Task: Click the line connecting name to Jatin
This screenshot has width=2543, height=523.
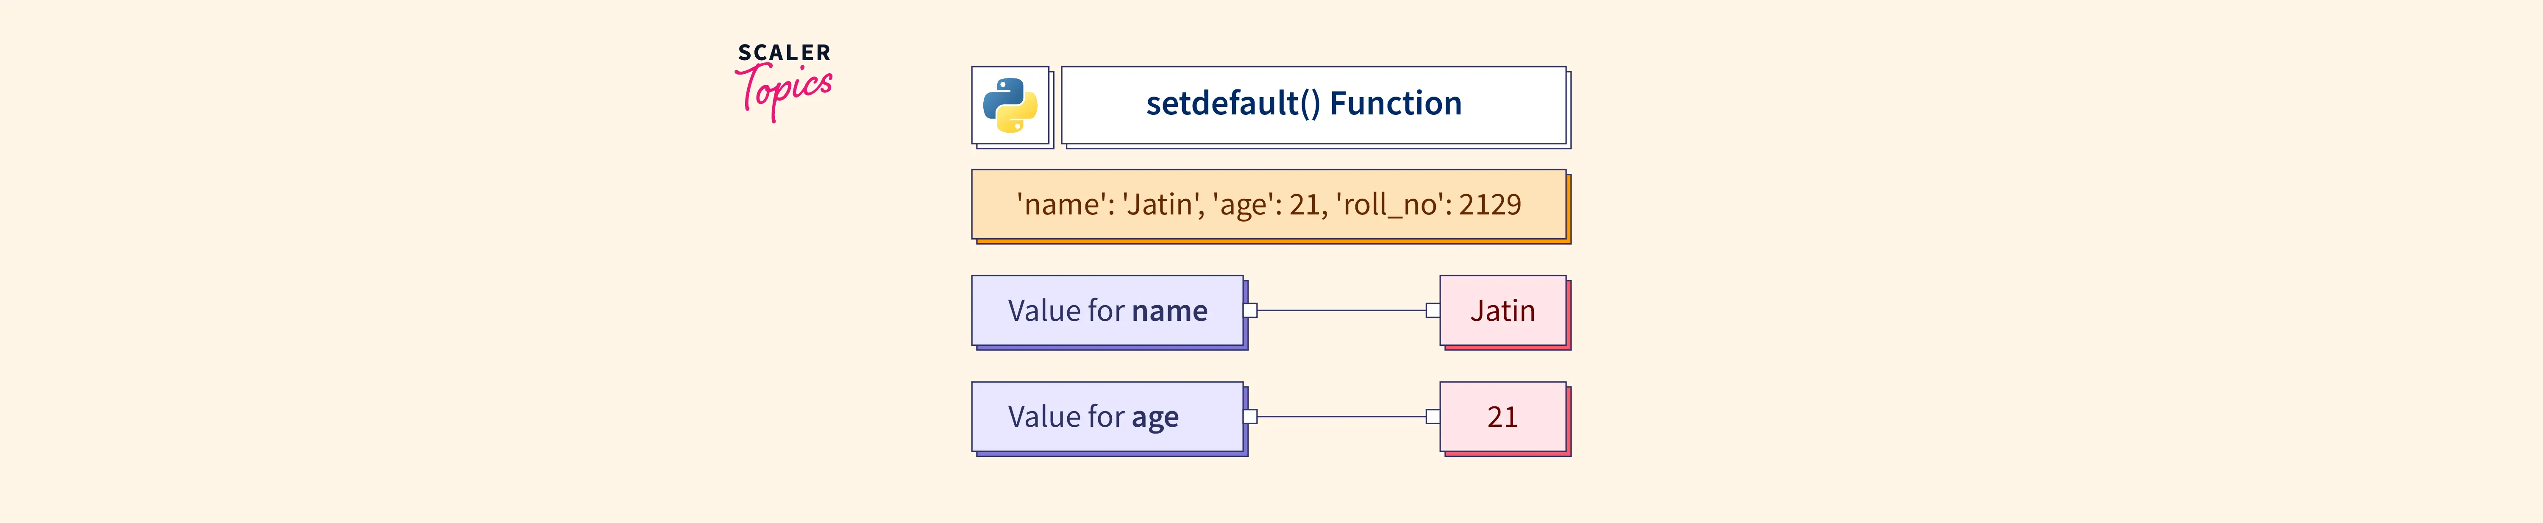Action: tap(1341, 311)
